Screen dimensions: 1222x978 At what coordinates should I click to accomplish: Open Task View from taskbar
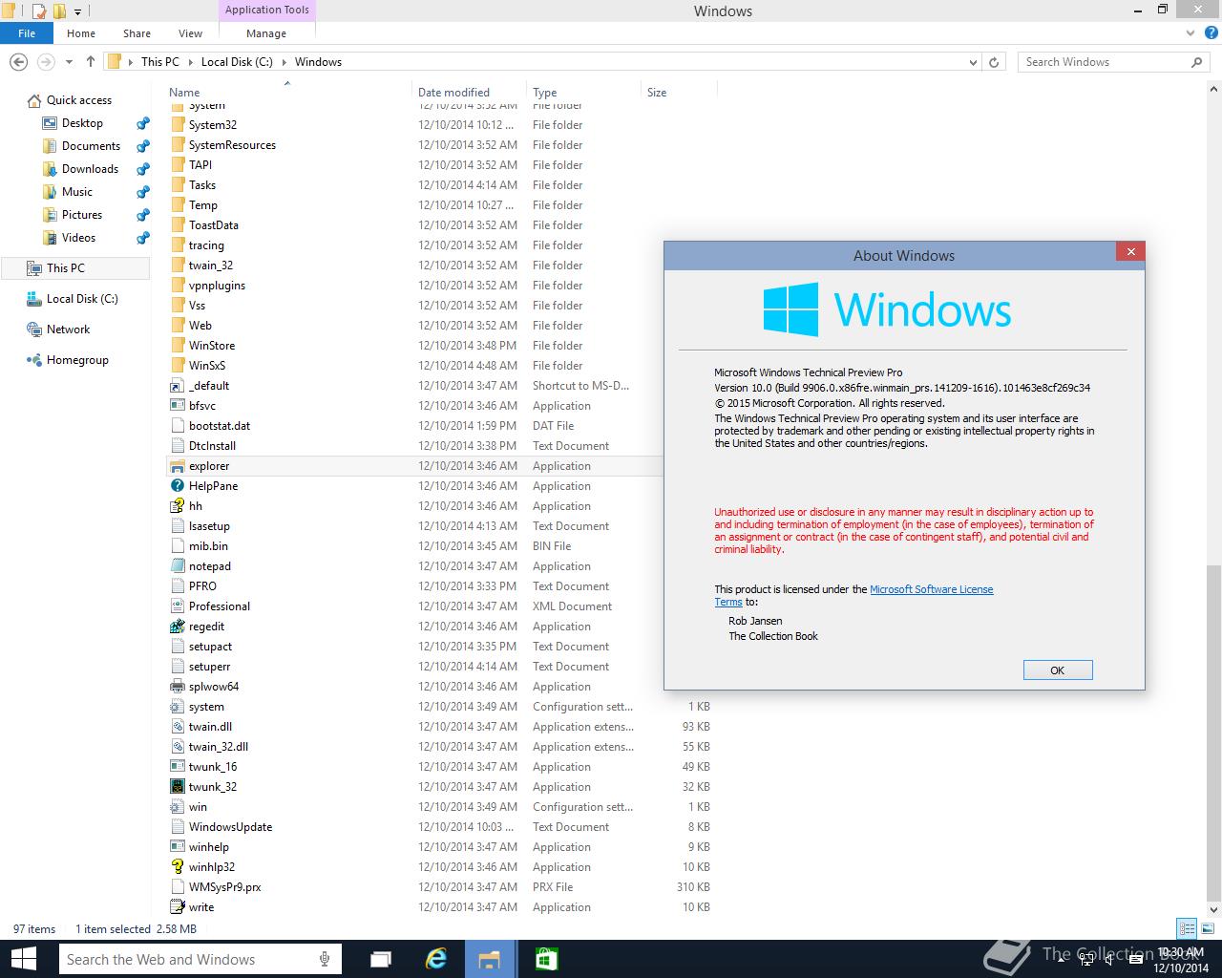click(381, 959)
